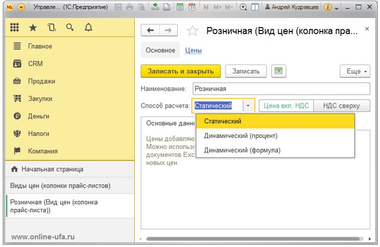Switch to the Цены tab link

pyautogui.click(x=194, y=50)
